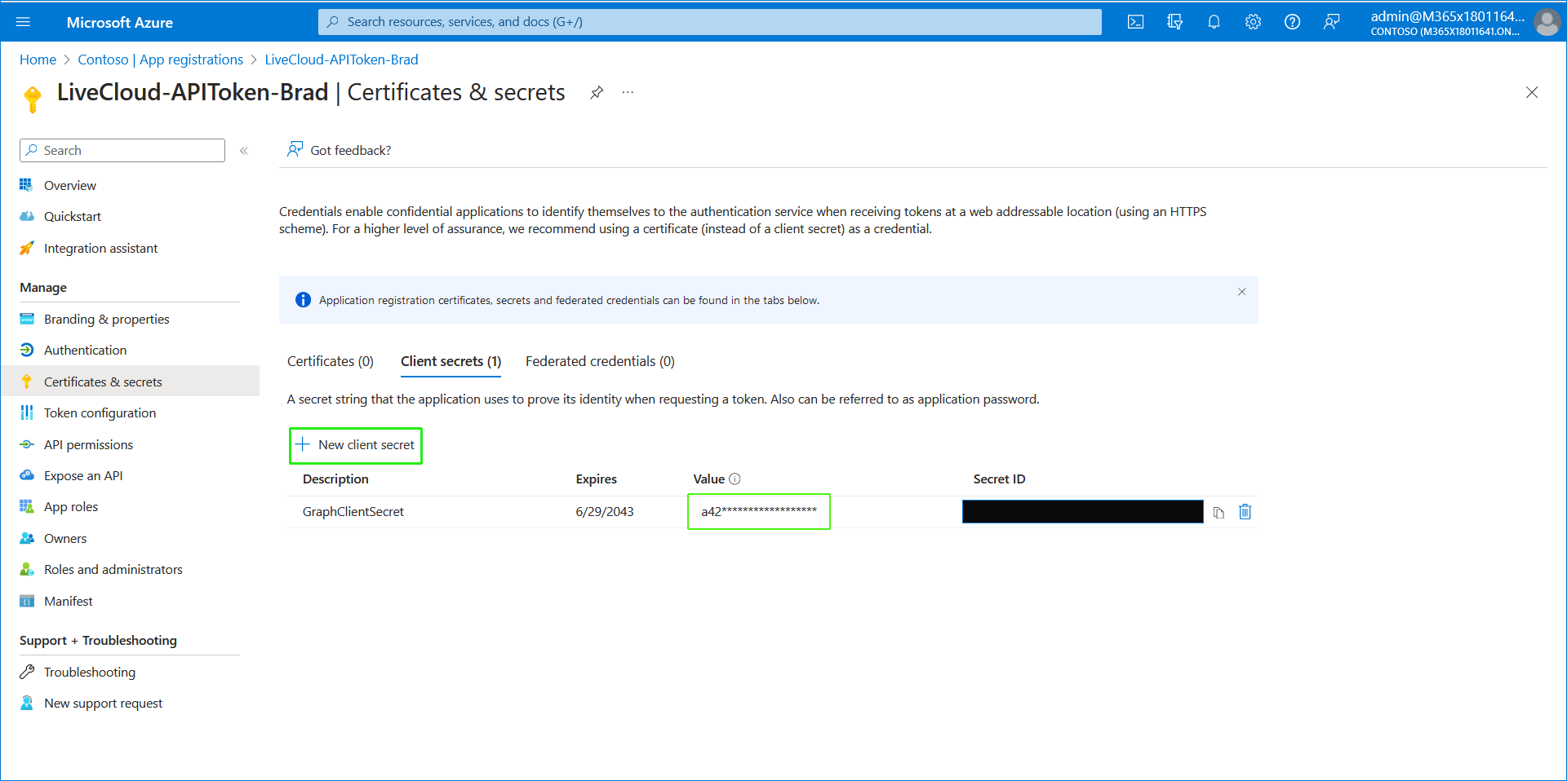Click the Expires column header
Viewport: 1567px width, 781px height.
(596, 479)
